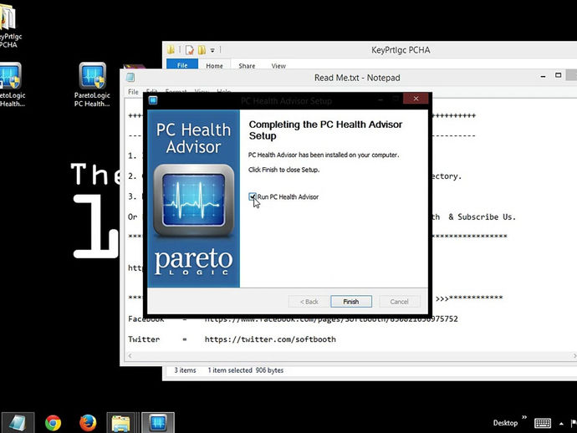Click the Cancel button in Setup

[x=399, y=302]
